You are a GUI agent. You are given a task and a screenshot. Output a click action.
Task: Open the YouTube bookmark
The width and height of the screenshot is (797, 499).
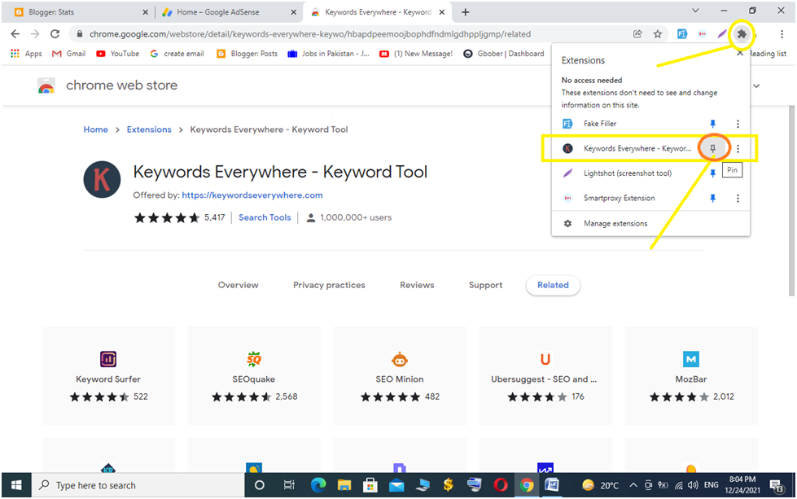tap(117, 54)
